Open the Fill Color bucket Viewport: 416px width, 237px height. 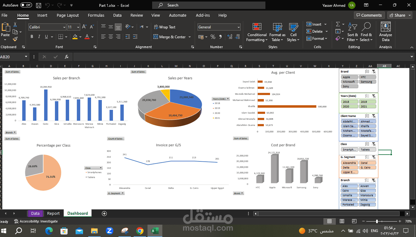point(75,37)
